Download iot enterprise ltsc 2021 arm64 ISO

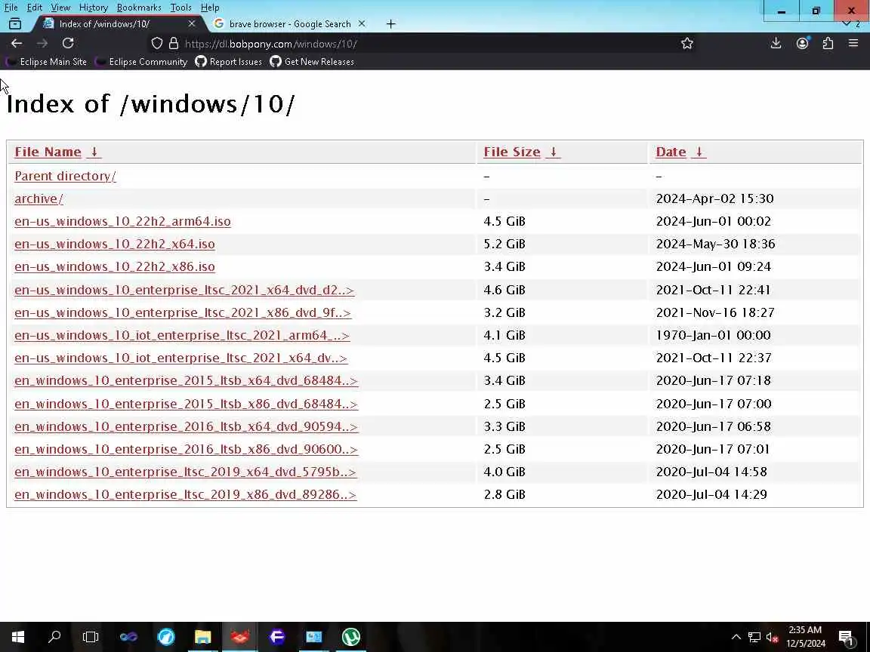point(182,335)
